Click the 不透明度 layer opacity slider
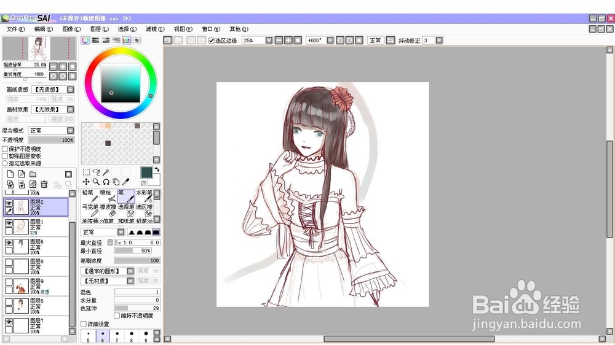The image size is (615, 345). click(x=52, y=140)
